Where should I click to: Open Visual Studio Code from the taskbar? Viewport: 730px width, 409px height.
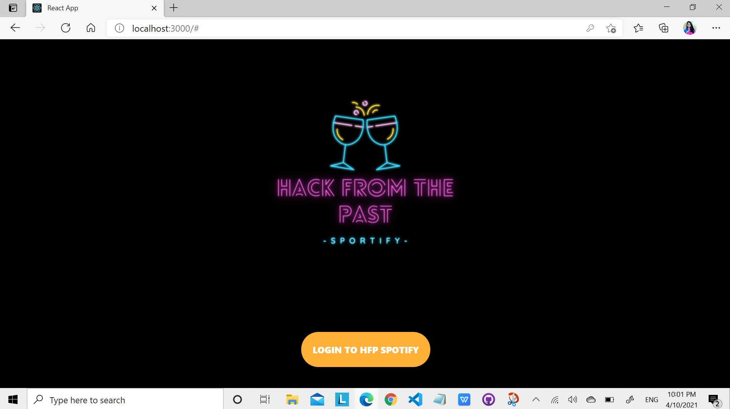coord(415,399)
